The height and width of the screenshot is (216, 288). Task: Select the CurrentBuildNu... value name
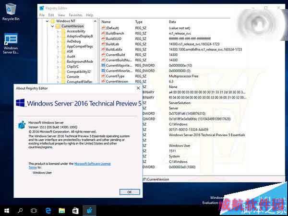[x=119, y=60]
